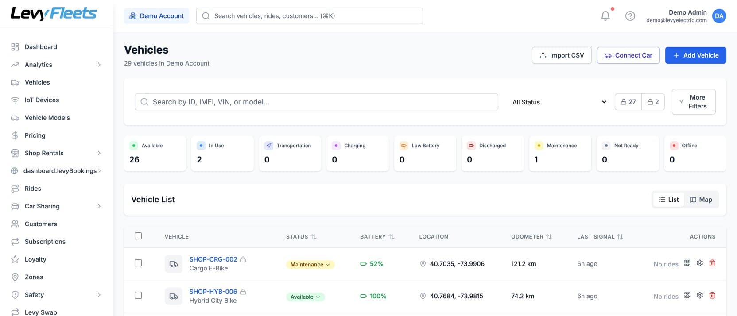
Task: Switch to Map view tab
Action: (x=701, y=200)
